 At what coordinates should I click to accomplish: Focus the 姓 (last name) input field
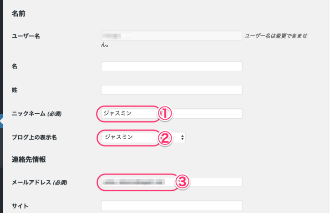[x=171, y=90]
